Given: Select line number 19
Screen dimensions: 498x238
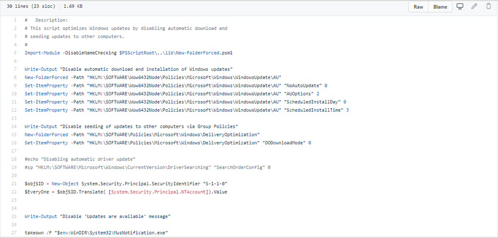Looking at the screenshot, I should click(x=14, y=167).
